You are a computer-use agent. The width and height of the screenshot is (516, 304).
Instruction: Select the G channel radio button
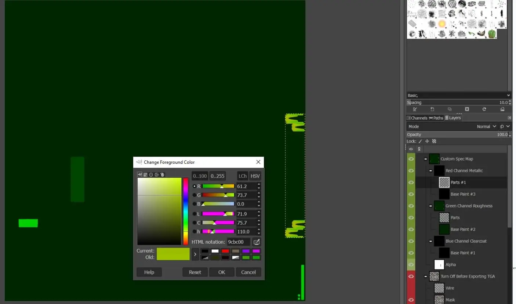click(x=195, y=195)
